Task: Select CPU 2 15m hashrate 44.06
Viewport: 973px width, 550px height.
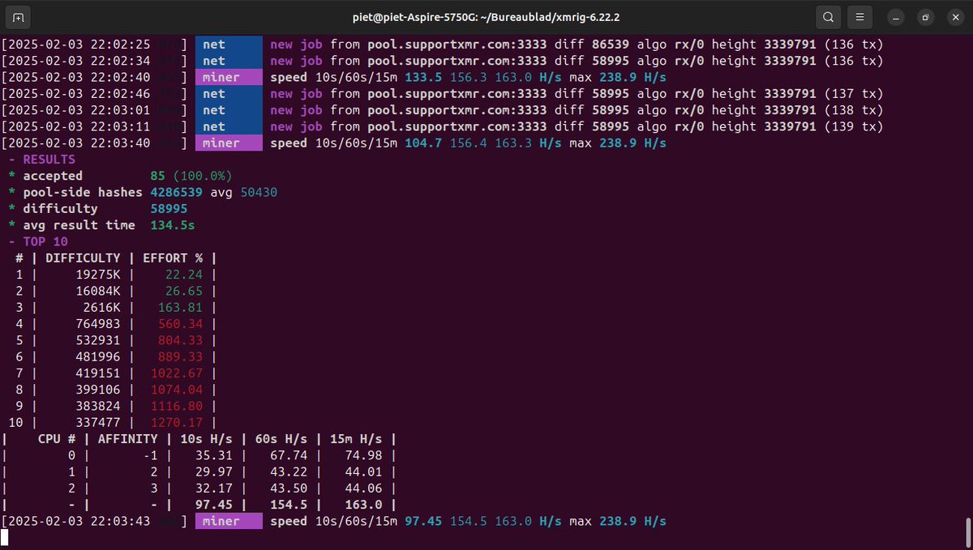Action: tap(364, 488)
